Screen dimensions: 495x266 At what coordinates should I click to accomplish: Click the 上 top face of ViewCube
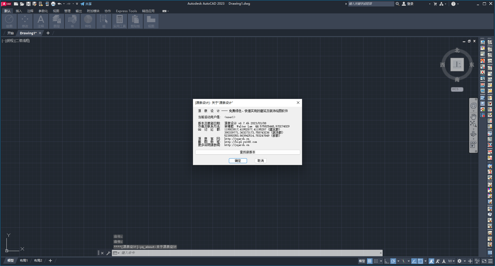click(x=457, y=64)
